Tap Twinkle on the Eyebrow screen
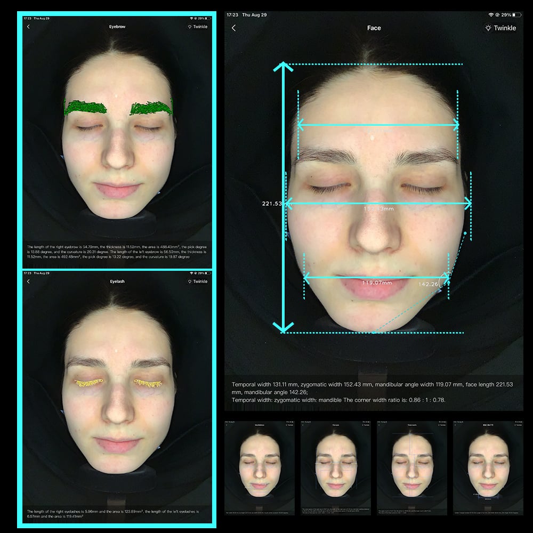 (x=198, y=27)
